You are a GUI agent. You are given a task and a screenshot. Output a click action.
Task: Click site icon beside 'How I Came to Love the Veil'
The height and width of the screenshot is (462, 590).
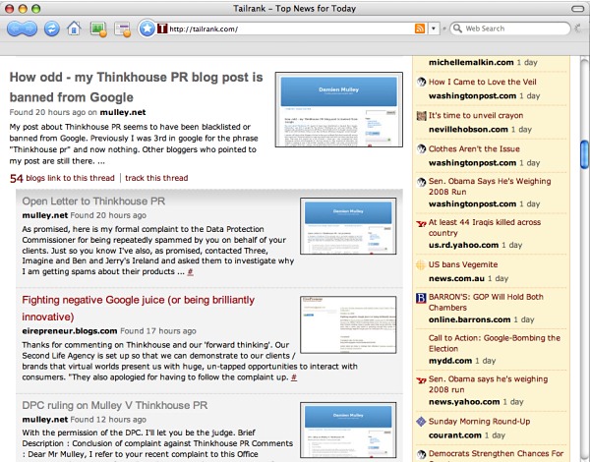(x=421, y=82)
